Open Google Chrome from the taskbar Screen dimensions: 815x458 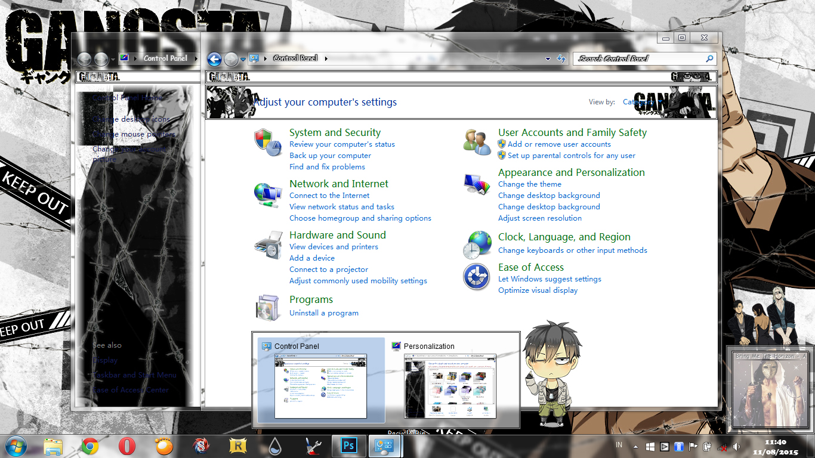pos(90,446)
